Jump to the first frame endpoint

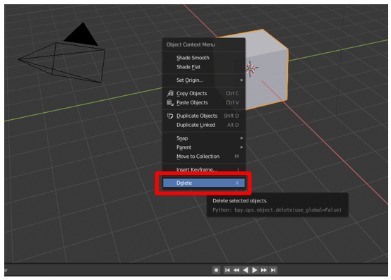click(227, 270)
